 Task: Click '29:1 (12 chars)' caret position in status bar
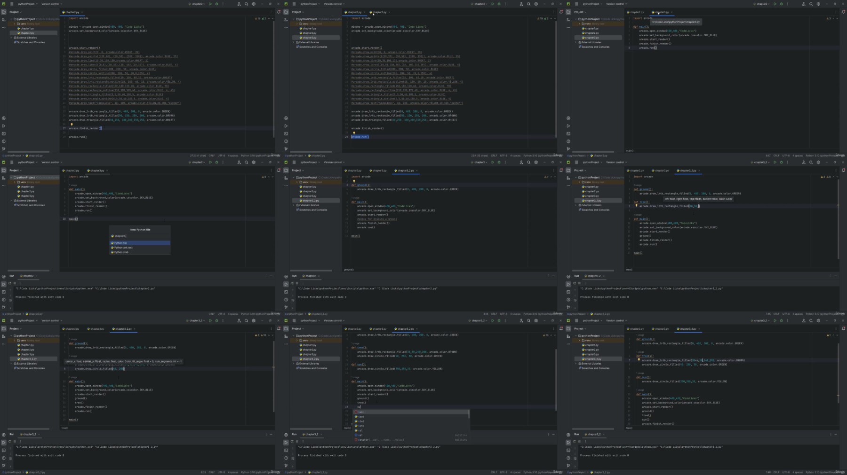coord(479,156)
